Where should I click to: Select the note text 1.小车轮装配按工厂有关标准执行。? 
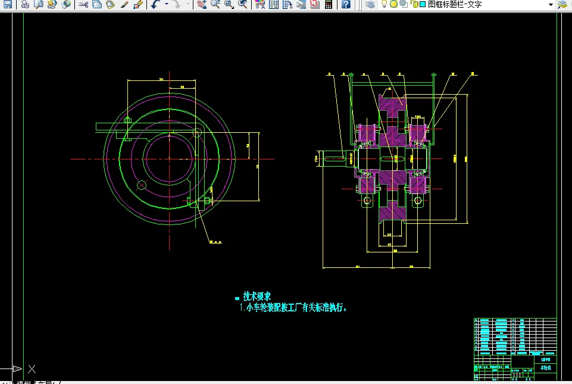pyautogui.click(x=293, y=307)
